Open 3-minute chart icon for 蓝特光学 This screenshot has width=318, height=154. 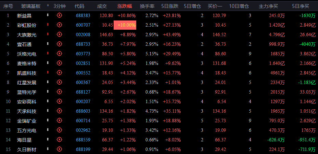tap(60, 92)
